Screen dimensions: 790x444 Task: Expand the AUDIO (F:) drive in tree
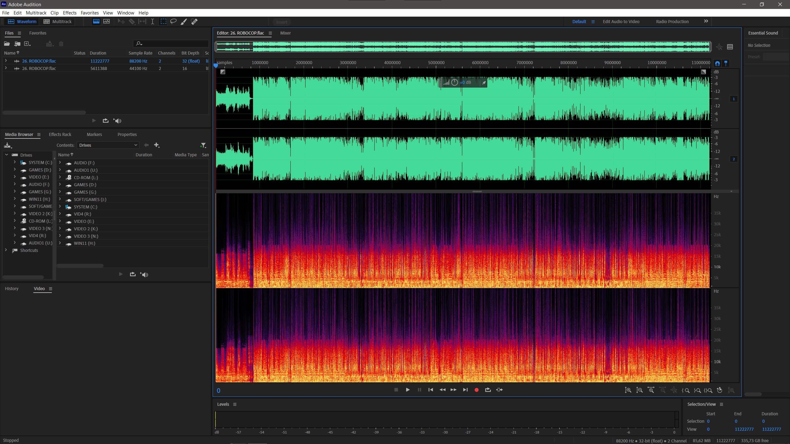tap(15, 184)
